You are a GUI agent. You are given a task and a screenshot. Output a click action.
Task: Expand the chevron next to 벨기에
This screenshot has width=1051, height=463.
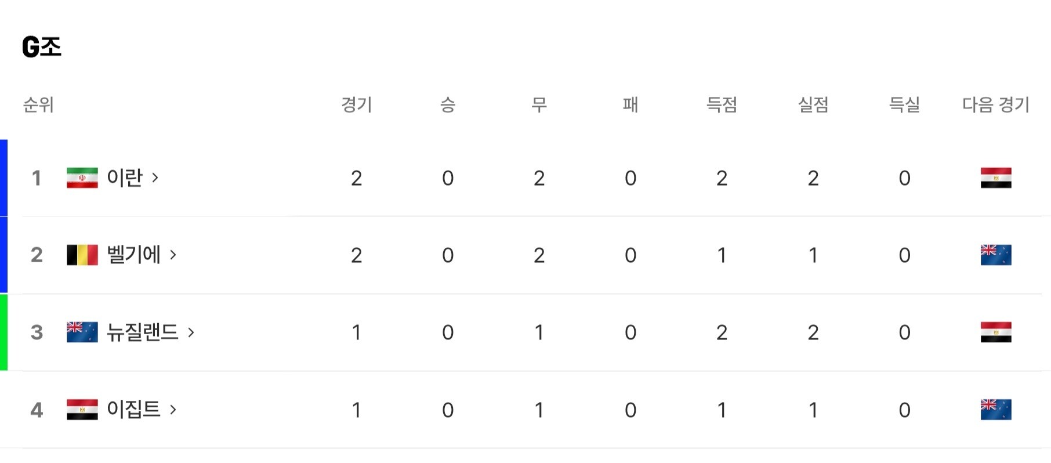[x=173, y=255]
